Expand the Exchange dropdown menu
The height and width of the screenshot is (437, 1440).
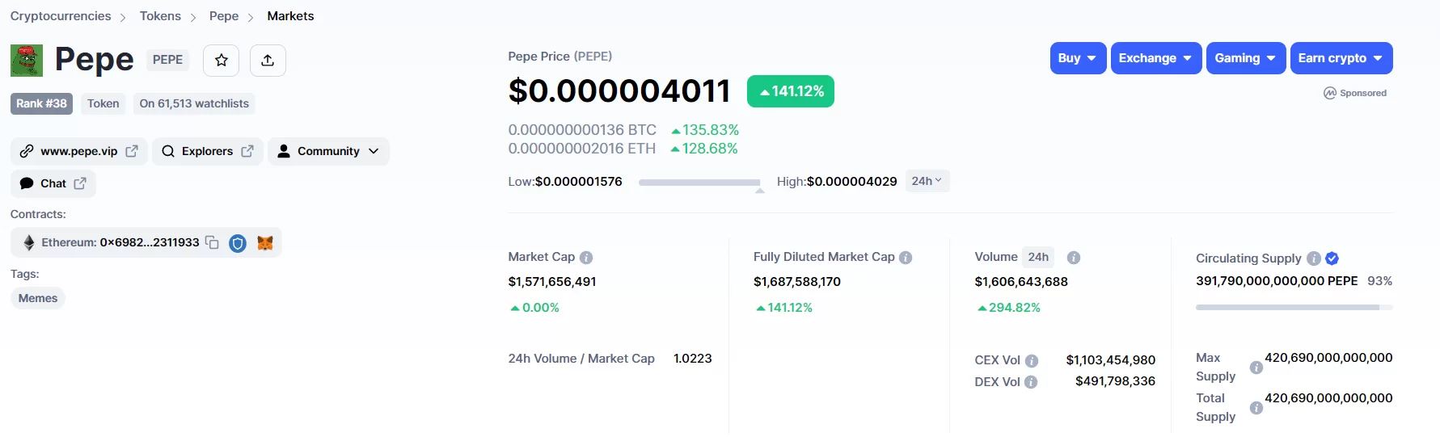pos(1155,58)
